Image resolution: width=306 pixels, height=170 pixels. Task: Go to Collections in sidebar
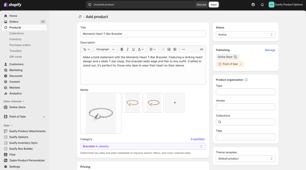17,33
